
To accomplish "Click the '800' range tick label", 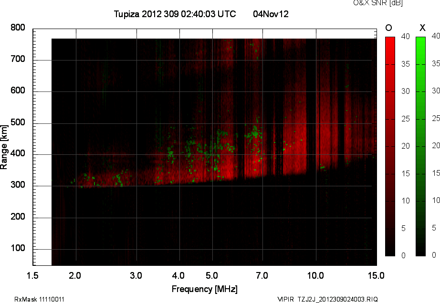I will click(x=18, y=28).
